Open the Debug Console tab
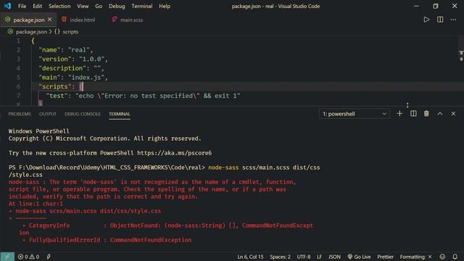Viewport: 464px width, 261px height. pos(83,114)
